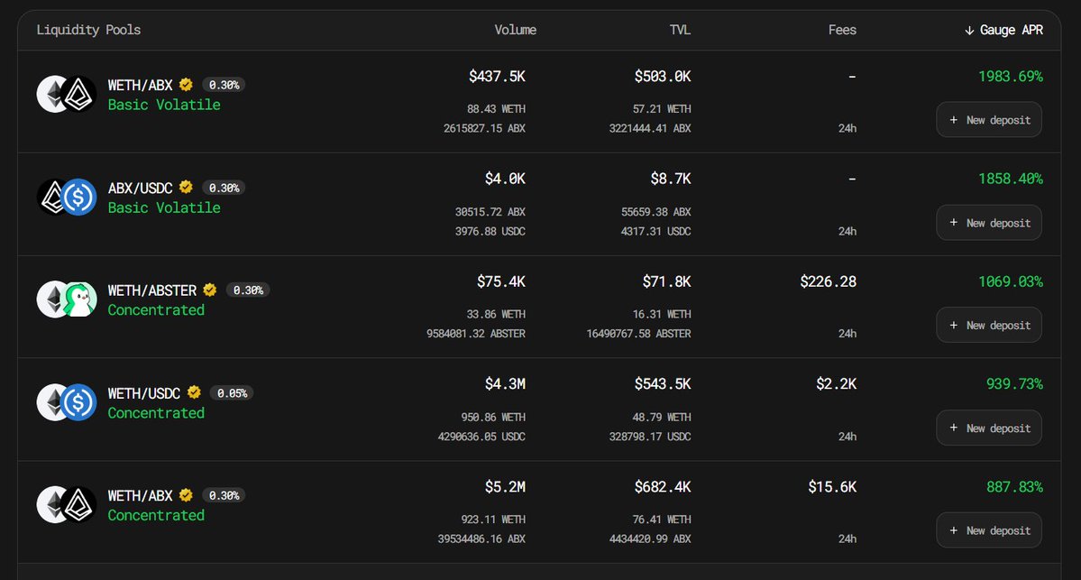The width and height of the screenshot is (1081, 580).
Task: Sort pools by Fees header
Action: 842,30
